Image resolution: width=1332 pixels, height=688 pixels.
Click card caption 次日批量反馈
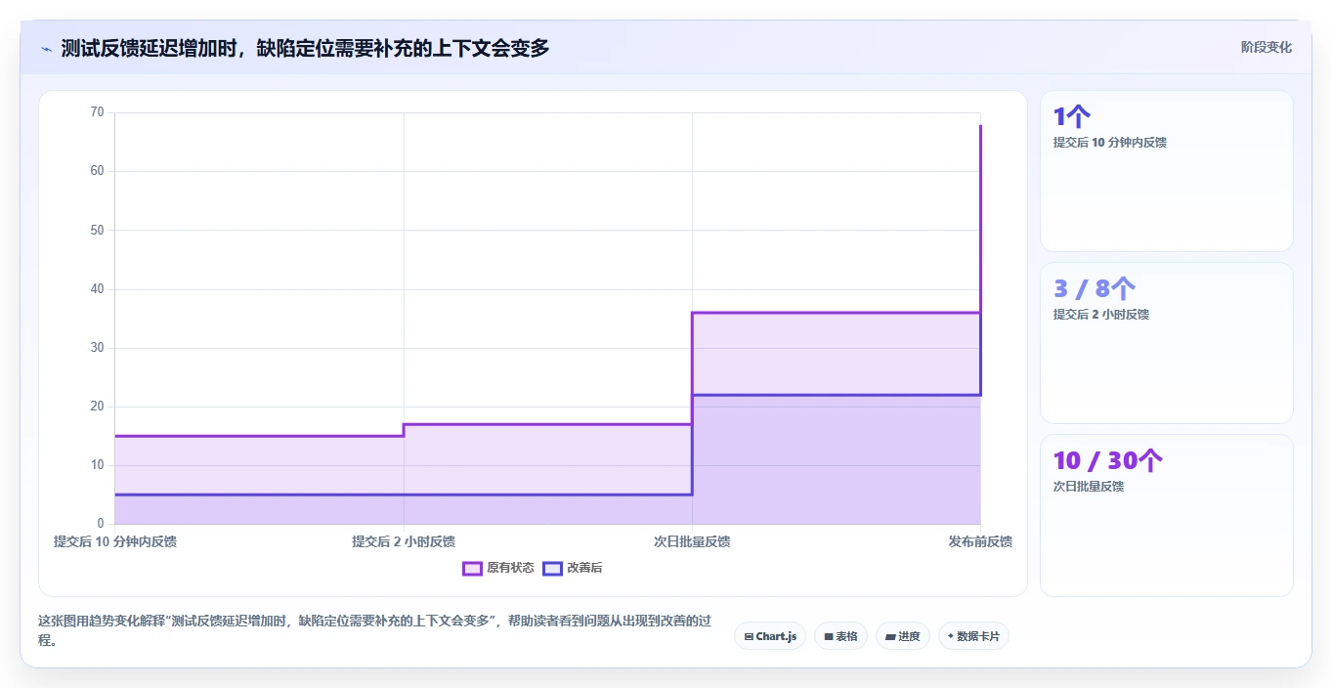click(1089, 487)
